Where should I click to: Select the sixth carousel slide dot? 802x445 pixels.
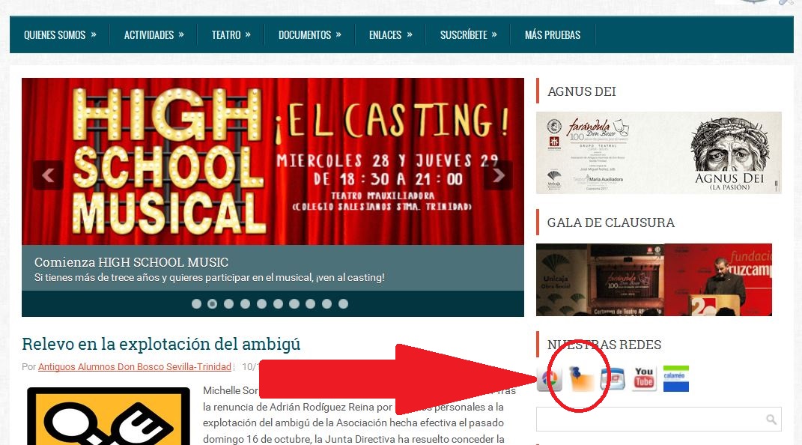pyautogui.click(x=278, y=304)
